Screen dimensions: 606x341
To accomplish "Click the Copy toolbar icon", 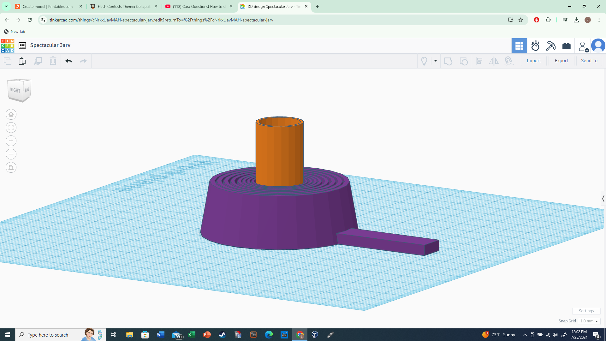I will coord(8,61).
